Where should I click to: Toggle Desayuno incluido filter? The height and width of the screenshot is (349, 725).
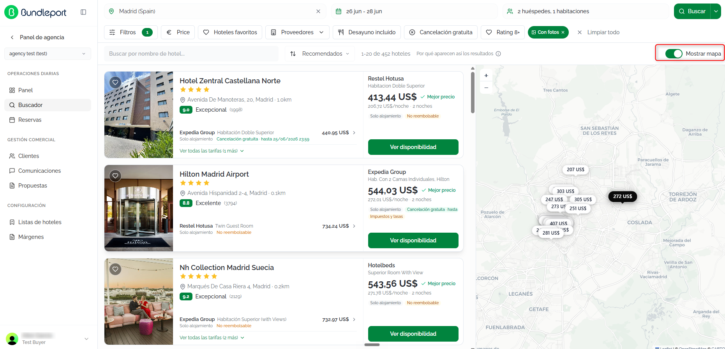367,32
